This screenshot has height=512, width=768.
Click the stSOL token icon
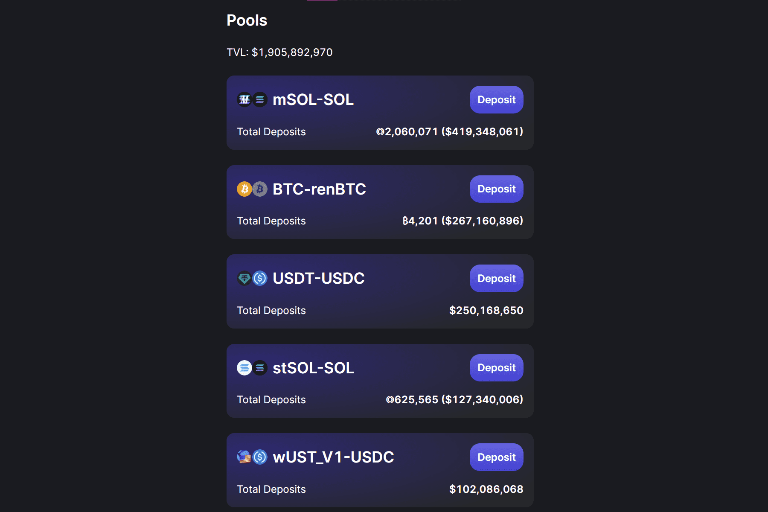pyautogui.click(x=244, y=368)
